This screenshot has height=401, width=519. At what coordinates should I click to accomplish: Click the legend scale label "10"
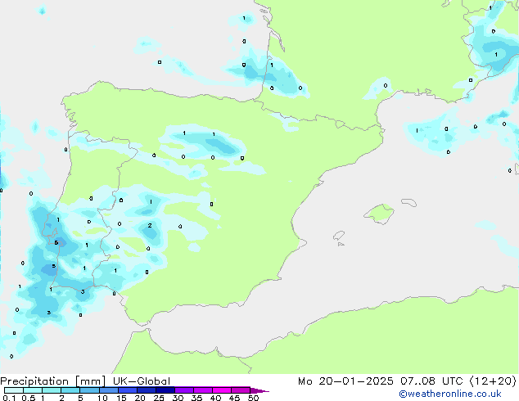[102, 398]
